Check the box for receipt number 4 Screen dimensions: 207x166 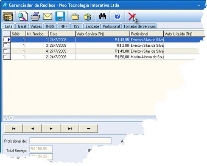(5, 51)
